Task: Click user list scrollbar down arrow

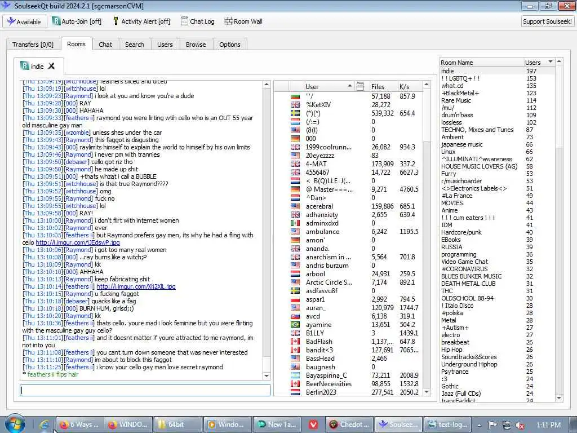Action: click(x=427, y=392)
